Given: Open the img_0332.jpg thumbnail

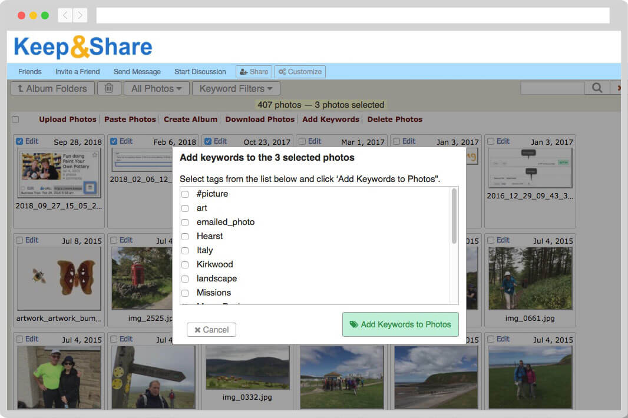Looking at the screenshot, I should pyautogui.click(x=247, y=368).
